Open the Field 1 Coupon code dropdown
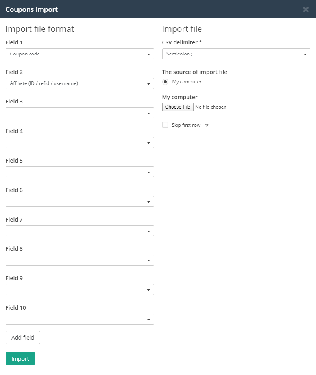316x375 pixels. (x=80, y=54)
